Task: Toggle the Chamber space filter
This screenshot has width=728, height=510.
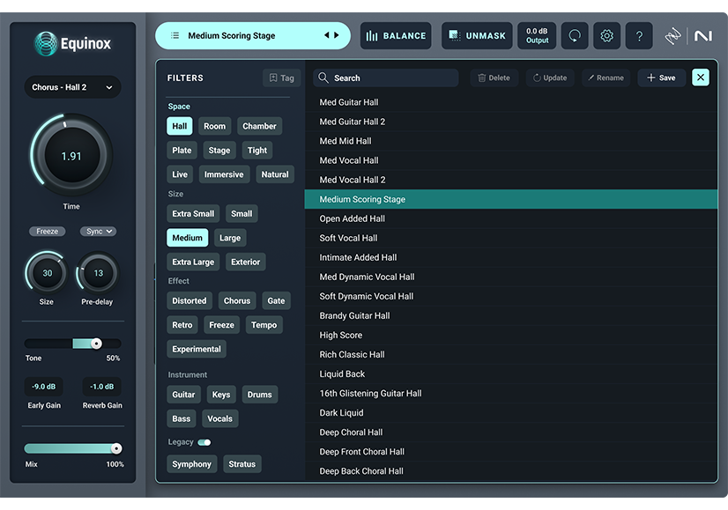Action: pyautogui.click(x=259, y=126)
